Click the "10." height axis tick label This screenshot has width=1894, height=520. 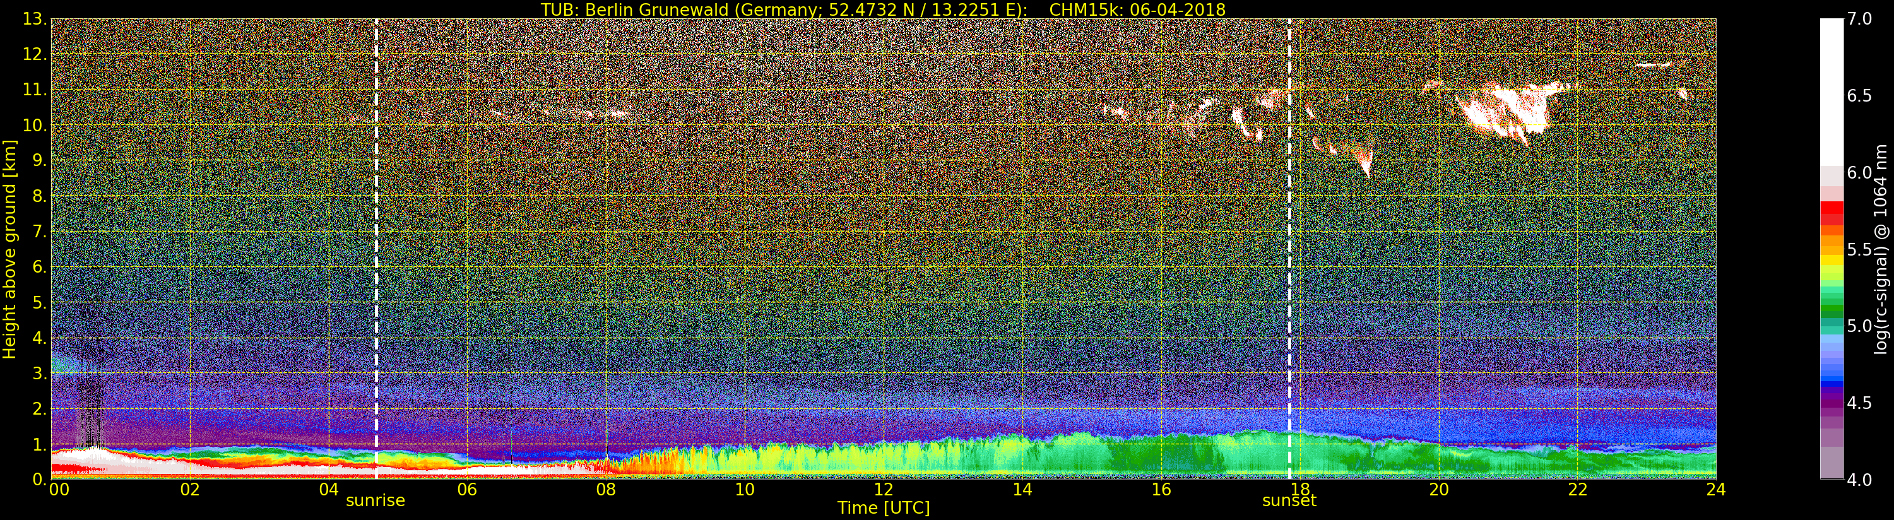[x=35, y=125]
